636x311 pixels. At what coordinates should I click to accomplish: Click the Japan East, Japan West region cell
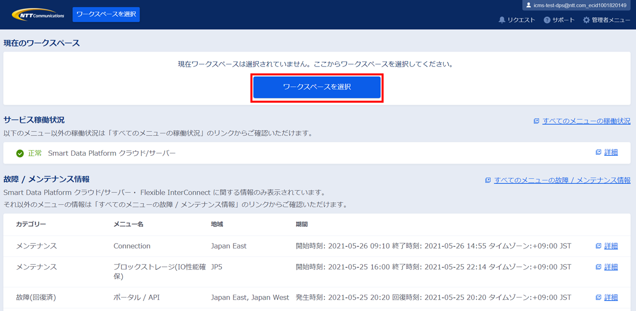[x=250, y=298]
